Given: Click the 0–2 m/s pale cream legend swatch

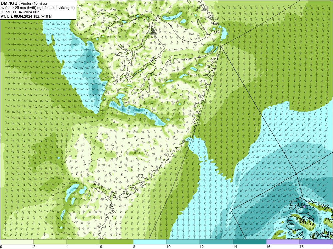Looking at the screenshot, I should click(17, 242).
